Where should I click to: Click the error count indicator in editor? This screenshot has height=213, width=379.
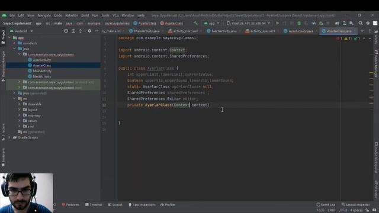click(x=339, y=38)
